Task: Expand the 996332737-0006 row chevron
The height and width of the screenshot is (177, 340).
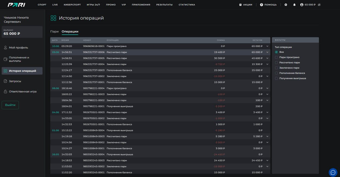Action: pos(267,52)
